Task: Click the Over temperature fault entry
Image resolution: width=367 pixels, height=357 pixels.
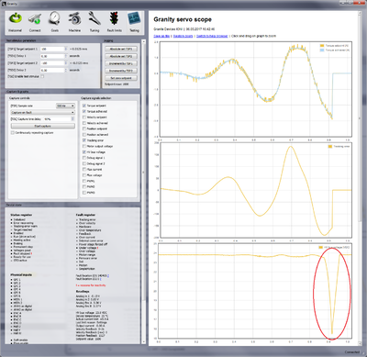Action: point(90,230)
